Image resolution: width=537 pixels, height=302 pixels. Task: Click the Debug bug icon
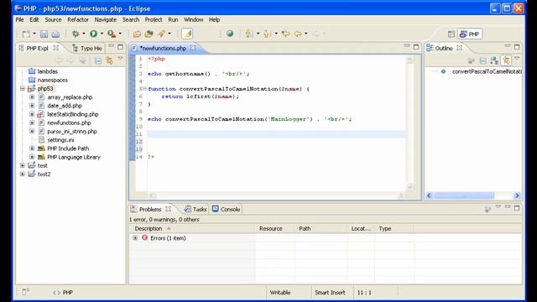point(76,34)
